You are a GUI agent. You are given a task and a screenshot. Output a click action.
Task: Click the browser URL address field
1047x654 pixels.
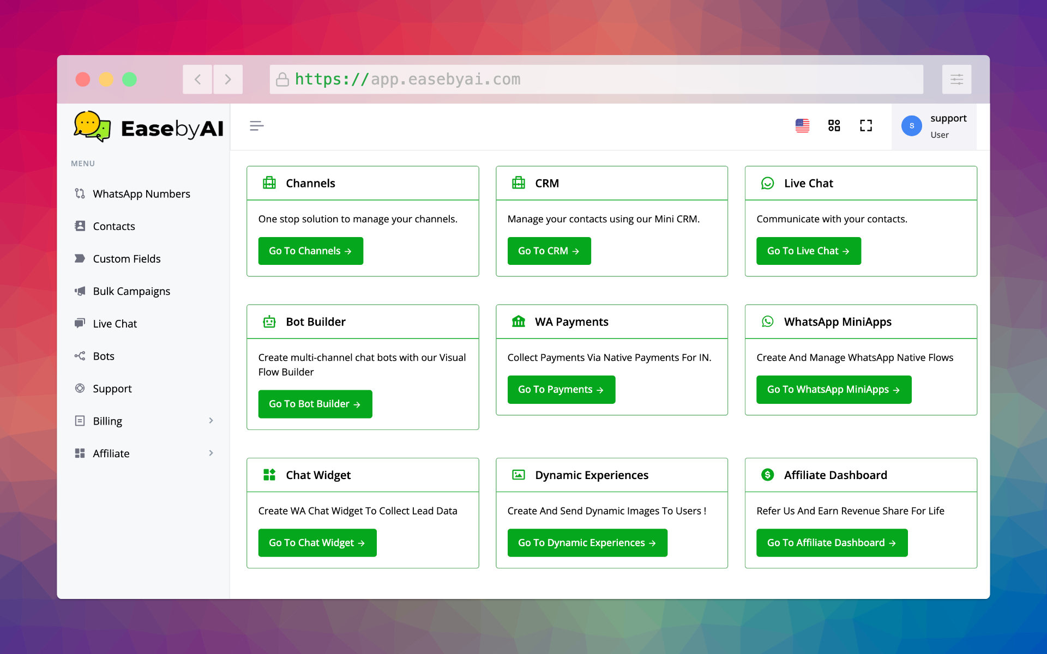595,80
